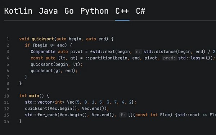The image size is (216, 135).
Task: Switch to the C# tab
Action: point(140,11)
